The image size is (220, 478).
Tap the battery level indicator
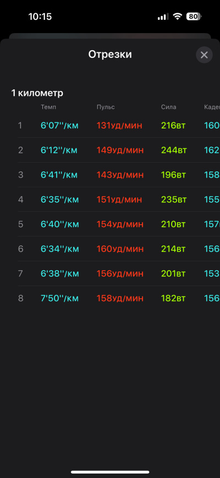(194, 17)
